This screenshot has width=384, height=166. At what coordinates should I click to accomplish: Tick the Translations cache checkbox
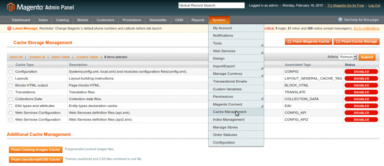tap(10, 92)
